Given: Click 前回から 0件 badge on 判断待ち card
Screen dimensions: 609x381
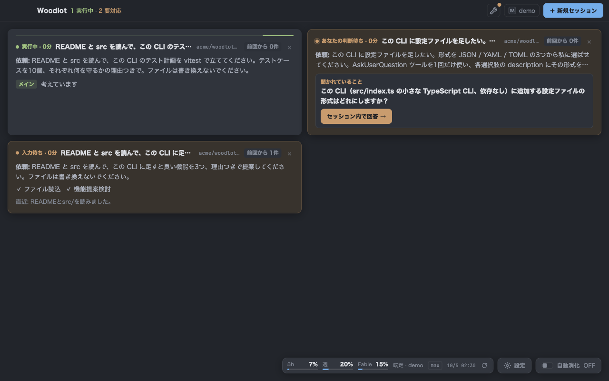Looking at the screenshot, I should [562, 41].
